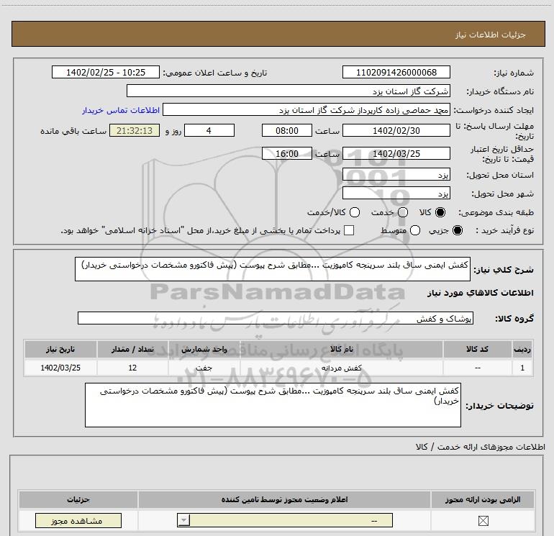Select the خدمت radio button
The width and height of the screenshot is (554, 536).
click(x=403, y=212)
